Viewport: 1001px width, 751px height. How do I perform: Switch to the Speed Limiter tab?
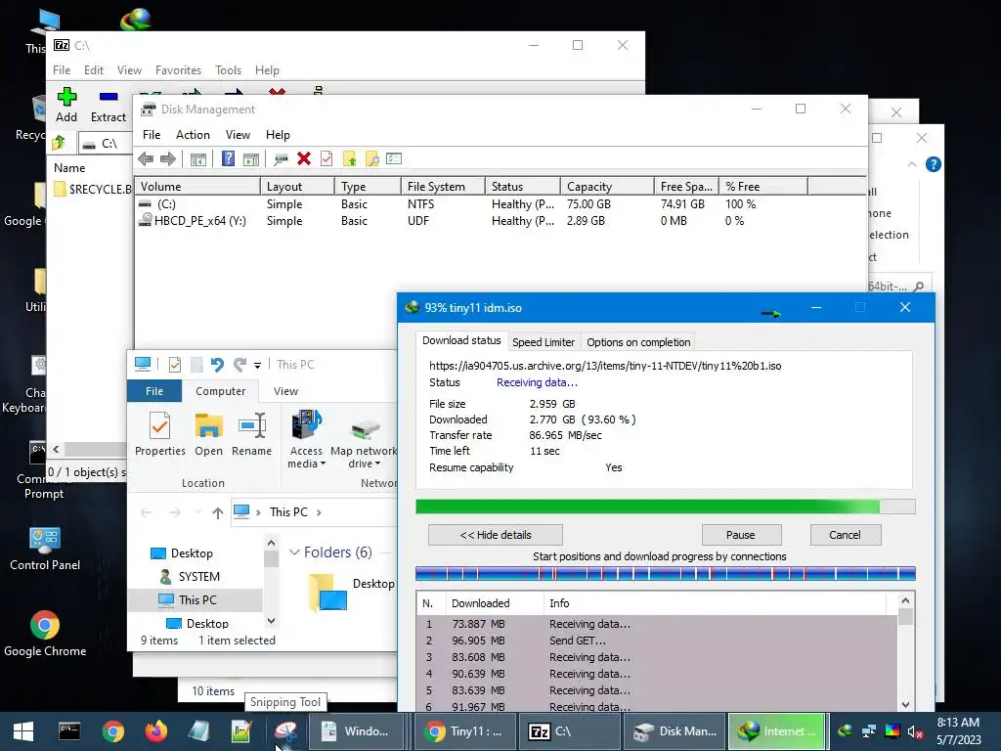(x=544, y=342)
